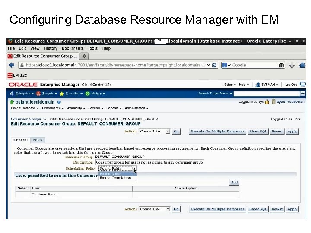The image size is (311, 233).
Task: Click the target information icon beside psight.localdomain
Action: tap(59, 102)
